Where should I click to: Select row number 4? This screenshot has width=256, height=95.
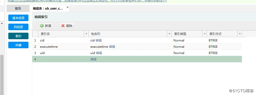(x=35, y=59)
